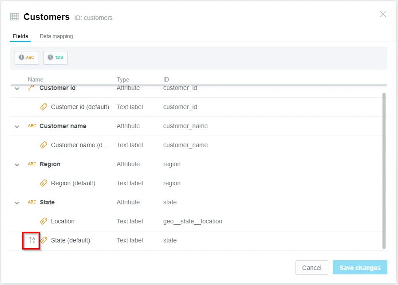Click the tag icon beside Customer name label

(x=43, y=145)
